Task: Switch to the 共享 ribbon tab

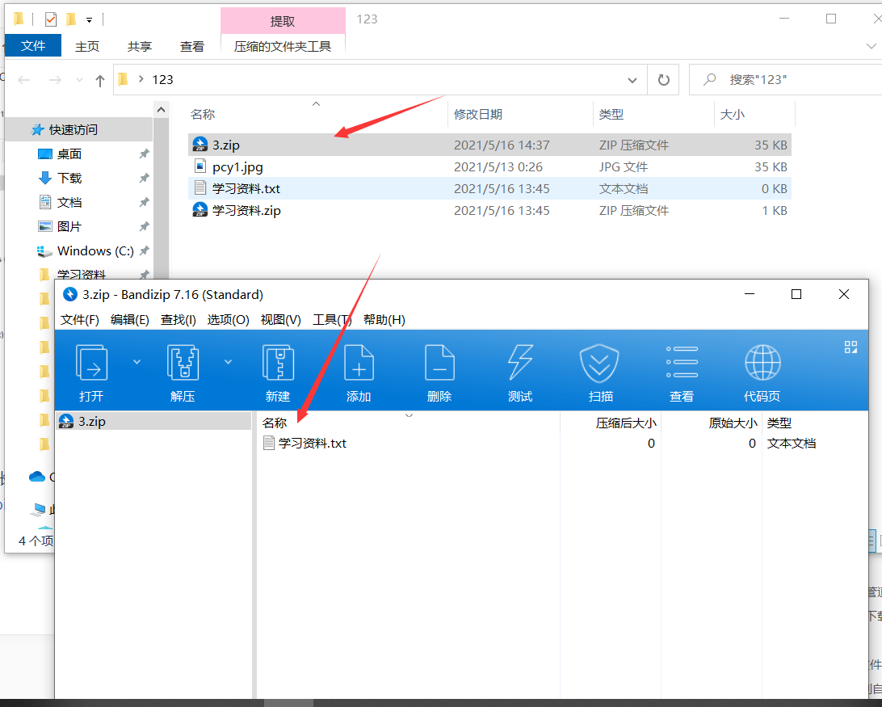Action: tap(140, 46)
